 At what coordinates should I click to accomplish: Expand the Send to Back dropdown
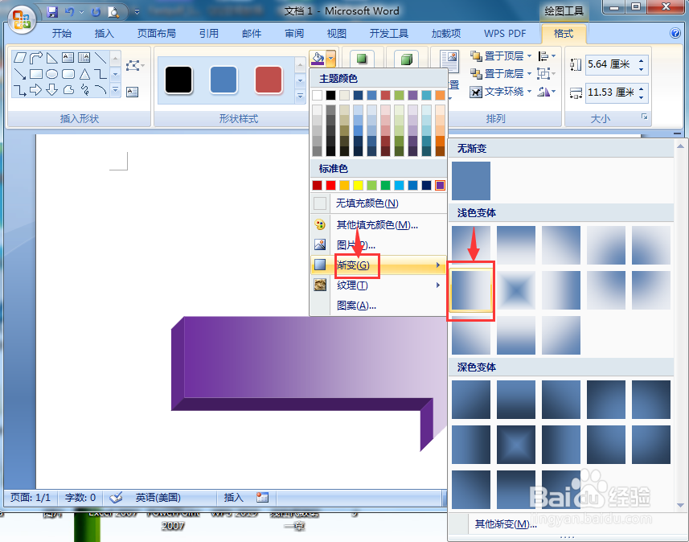(x=529, y=73)
